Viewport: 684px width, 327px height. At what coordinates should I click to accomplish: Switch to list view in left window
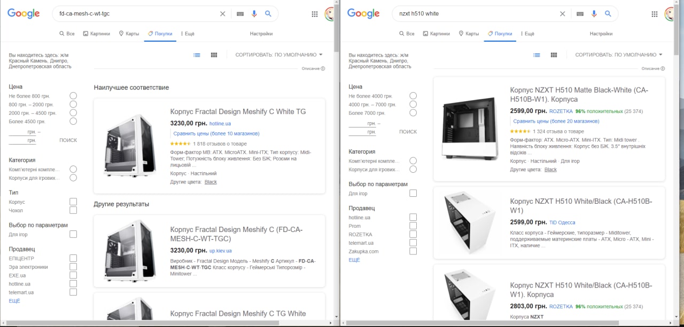pyautogui.click(x=197, y=55)
